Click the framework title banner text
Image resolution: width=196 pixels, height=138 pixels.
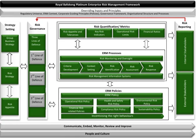[x=98, y=5]
